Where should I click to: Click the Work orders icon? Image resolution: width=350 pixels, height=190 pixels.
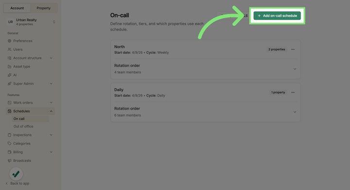[9, 103]
